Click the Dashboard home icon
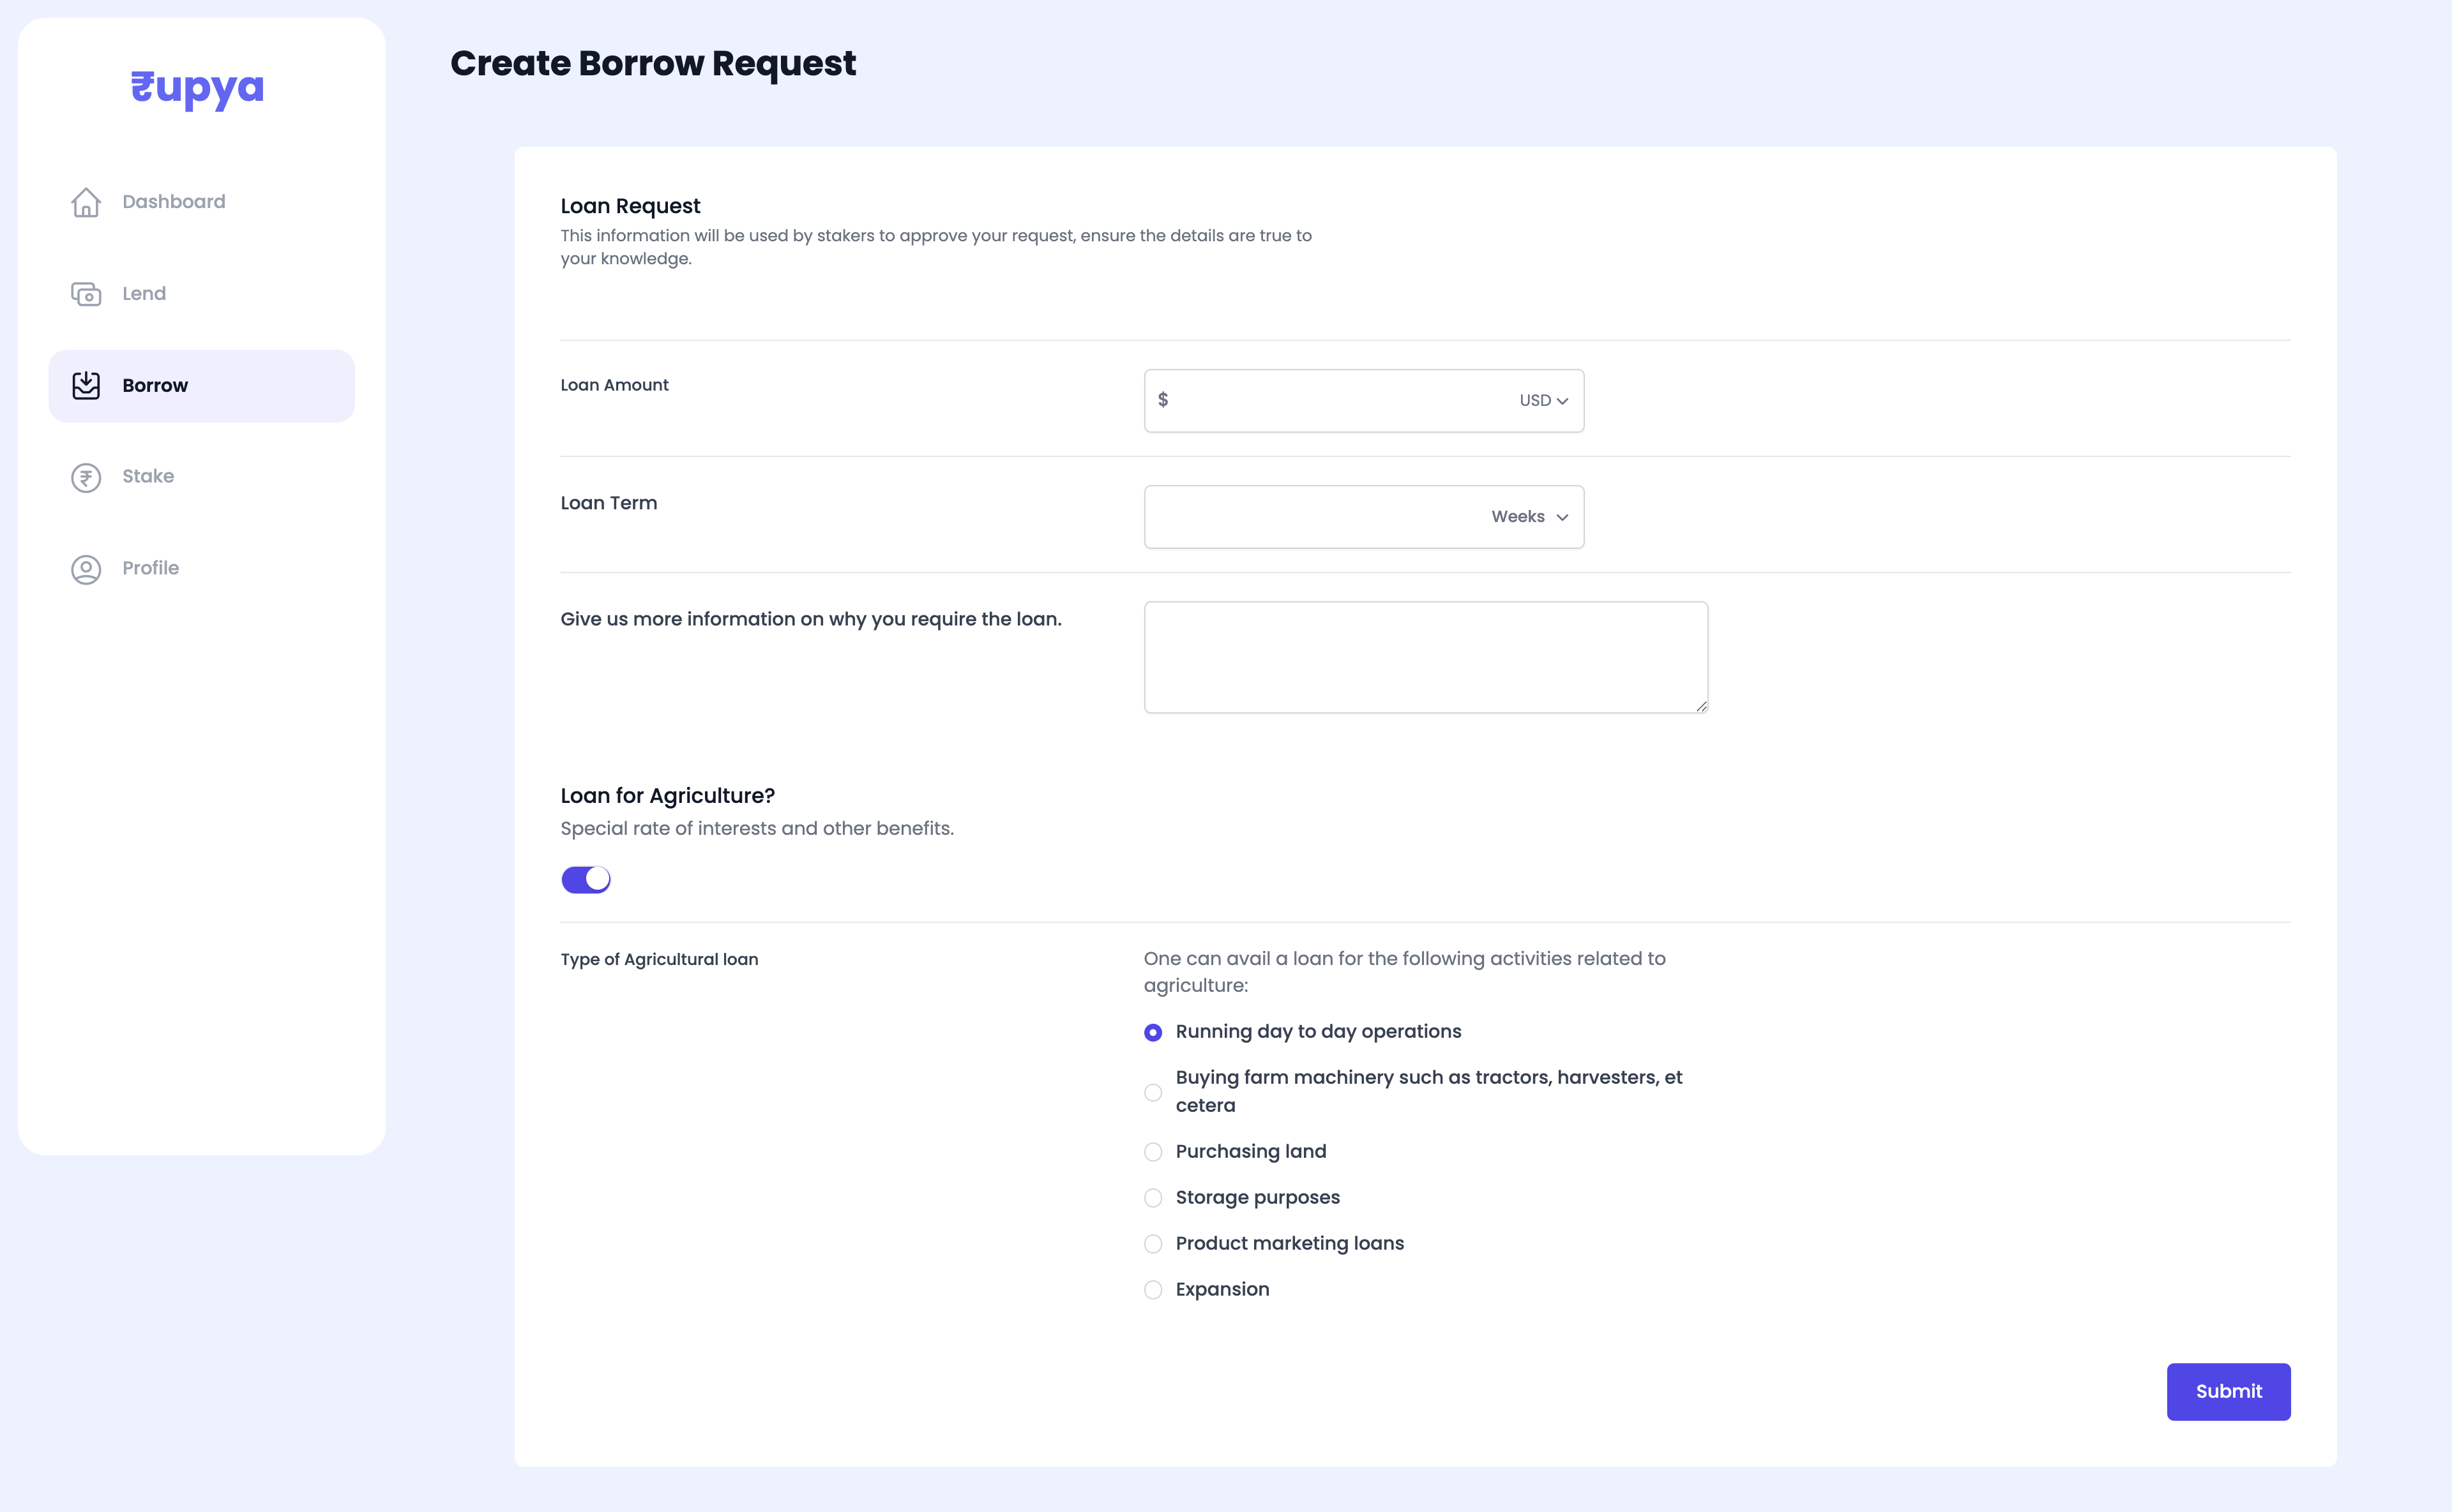This screenshot has width=2452, height=1512. tap(86, 202)
